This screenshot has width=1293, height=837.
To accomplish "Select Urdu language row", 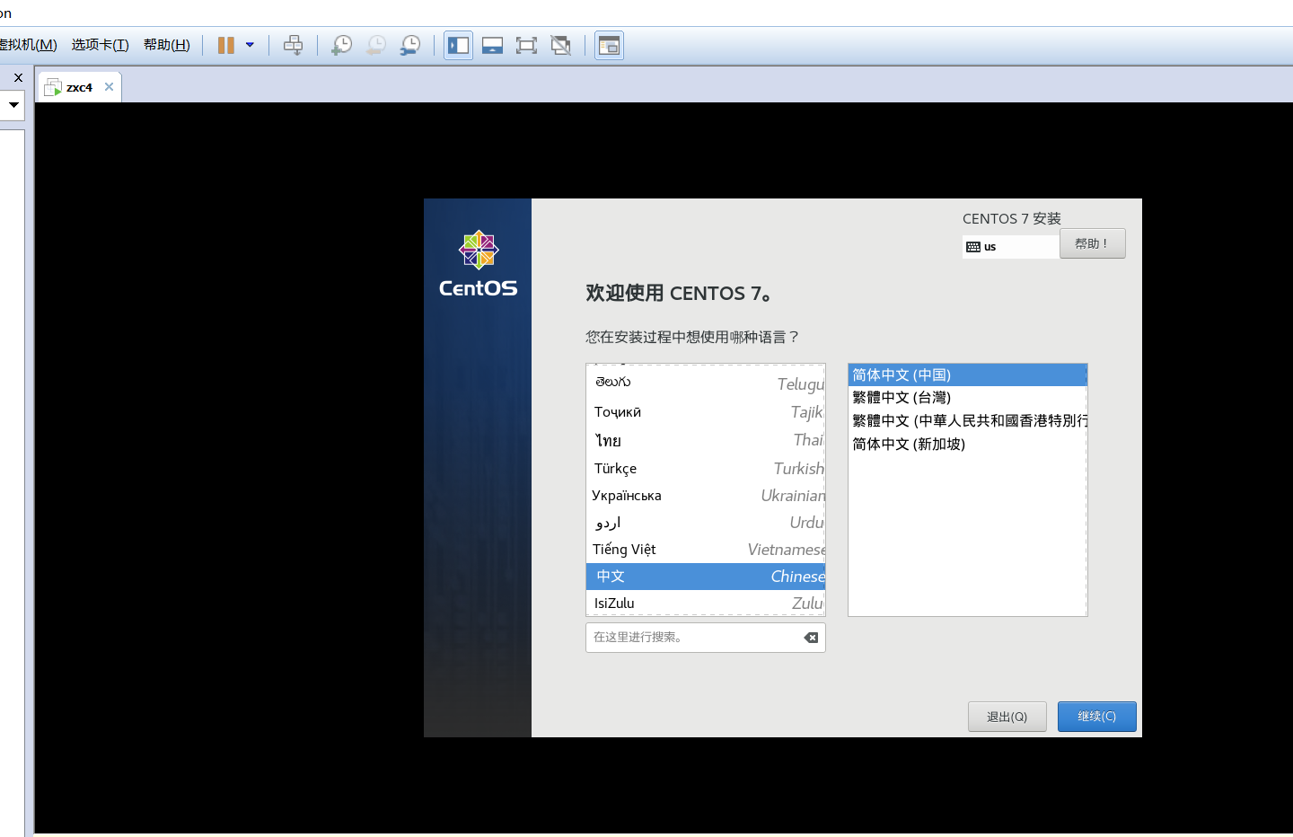I will tap(706, 523).
